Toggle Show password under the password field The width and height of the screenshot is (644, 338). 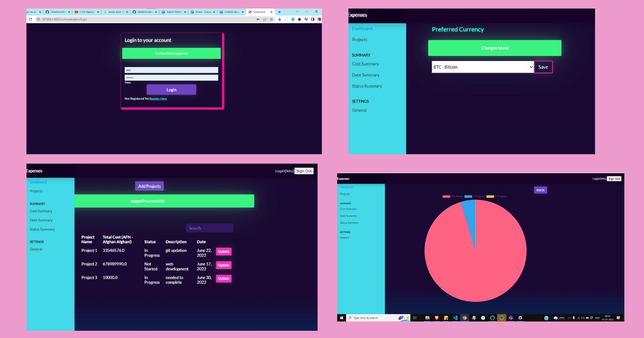(x=128, y=82)
